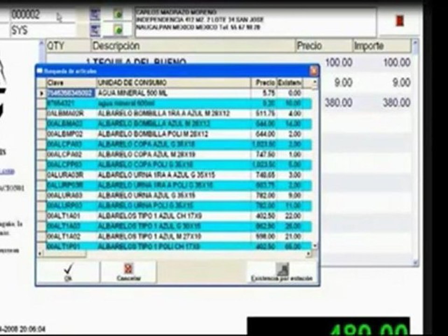
Task: Open Existencia por estación
Action: tap(282, 272)
